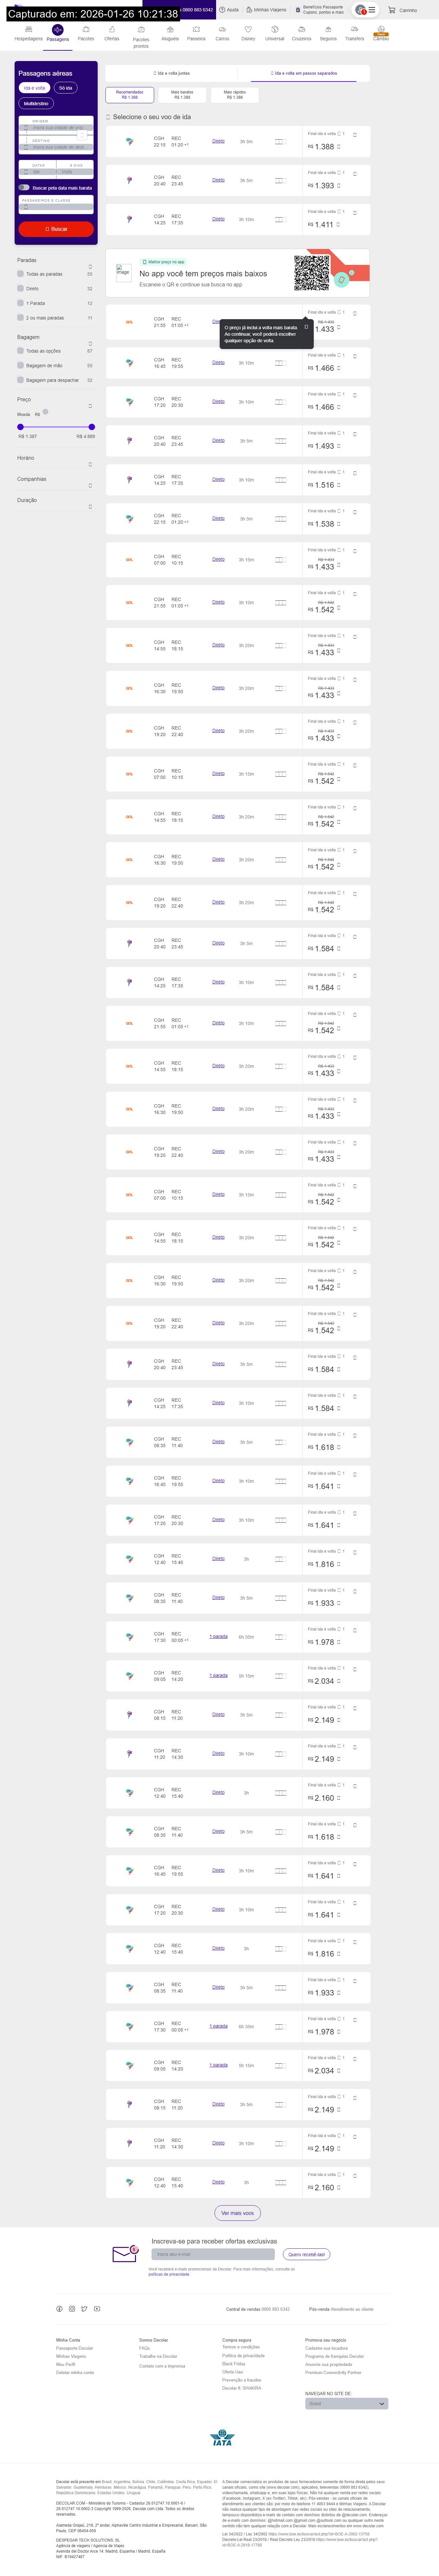Click the right handle of price slider
Viewport: 439px width, 2576px height.
click(92, 427)
